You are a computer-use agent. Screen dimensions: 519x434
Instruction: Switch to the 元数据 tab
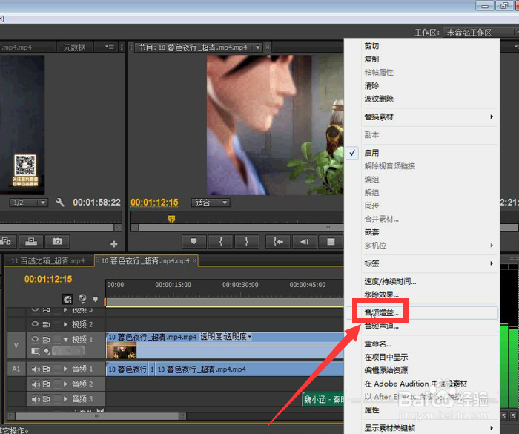click(74, 47)
